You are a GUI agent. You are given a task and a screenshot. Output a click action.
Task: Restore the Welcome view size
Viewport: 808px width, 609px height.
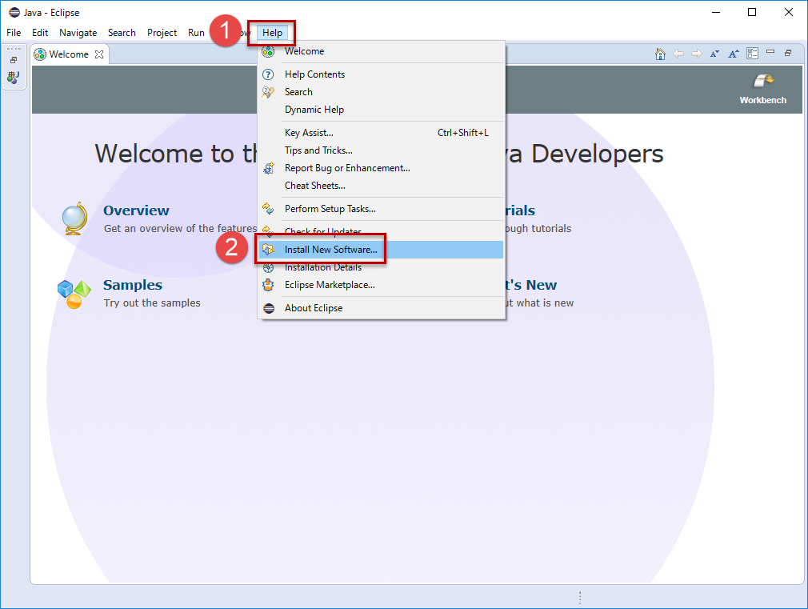point(788,53)
